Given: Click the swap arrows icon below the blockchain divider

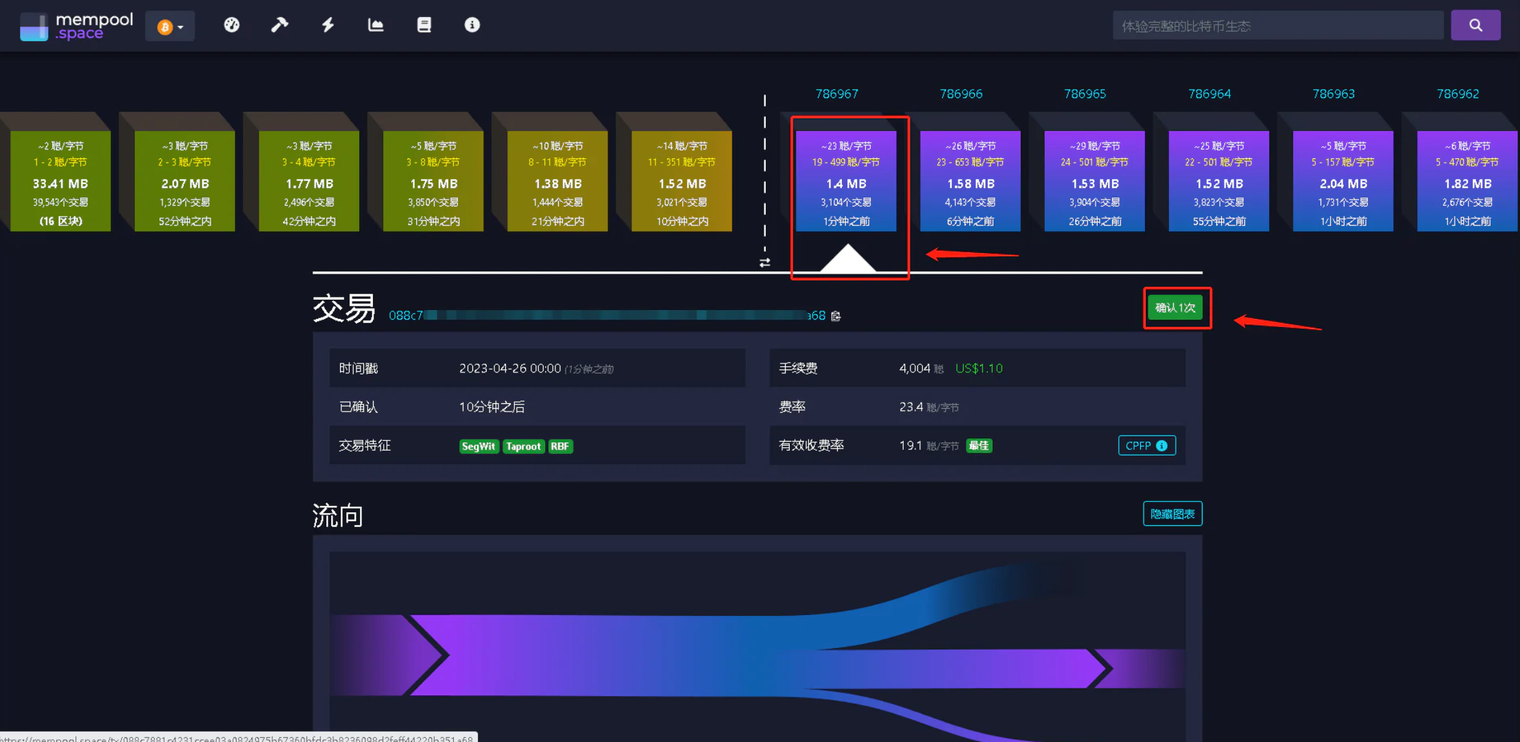Looking at the screenshot, I should pyautogui.click(x=765, y=263).
